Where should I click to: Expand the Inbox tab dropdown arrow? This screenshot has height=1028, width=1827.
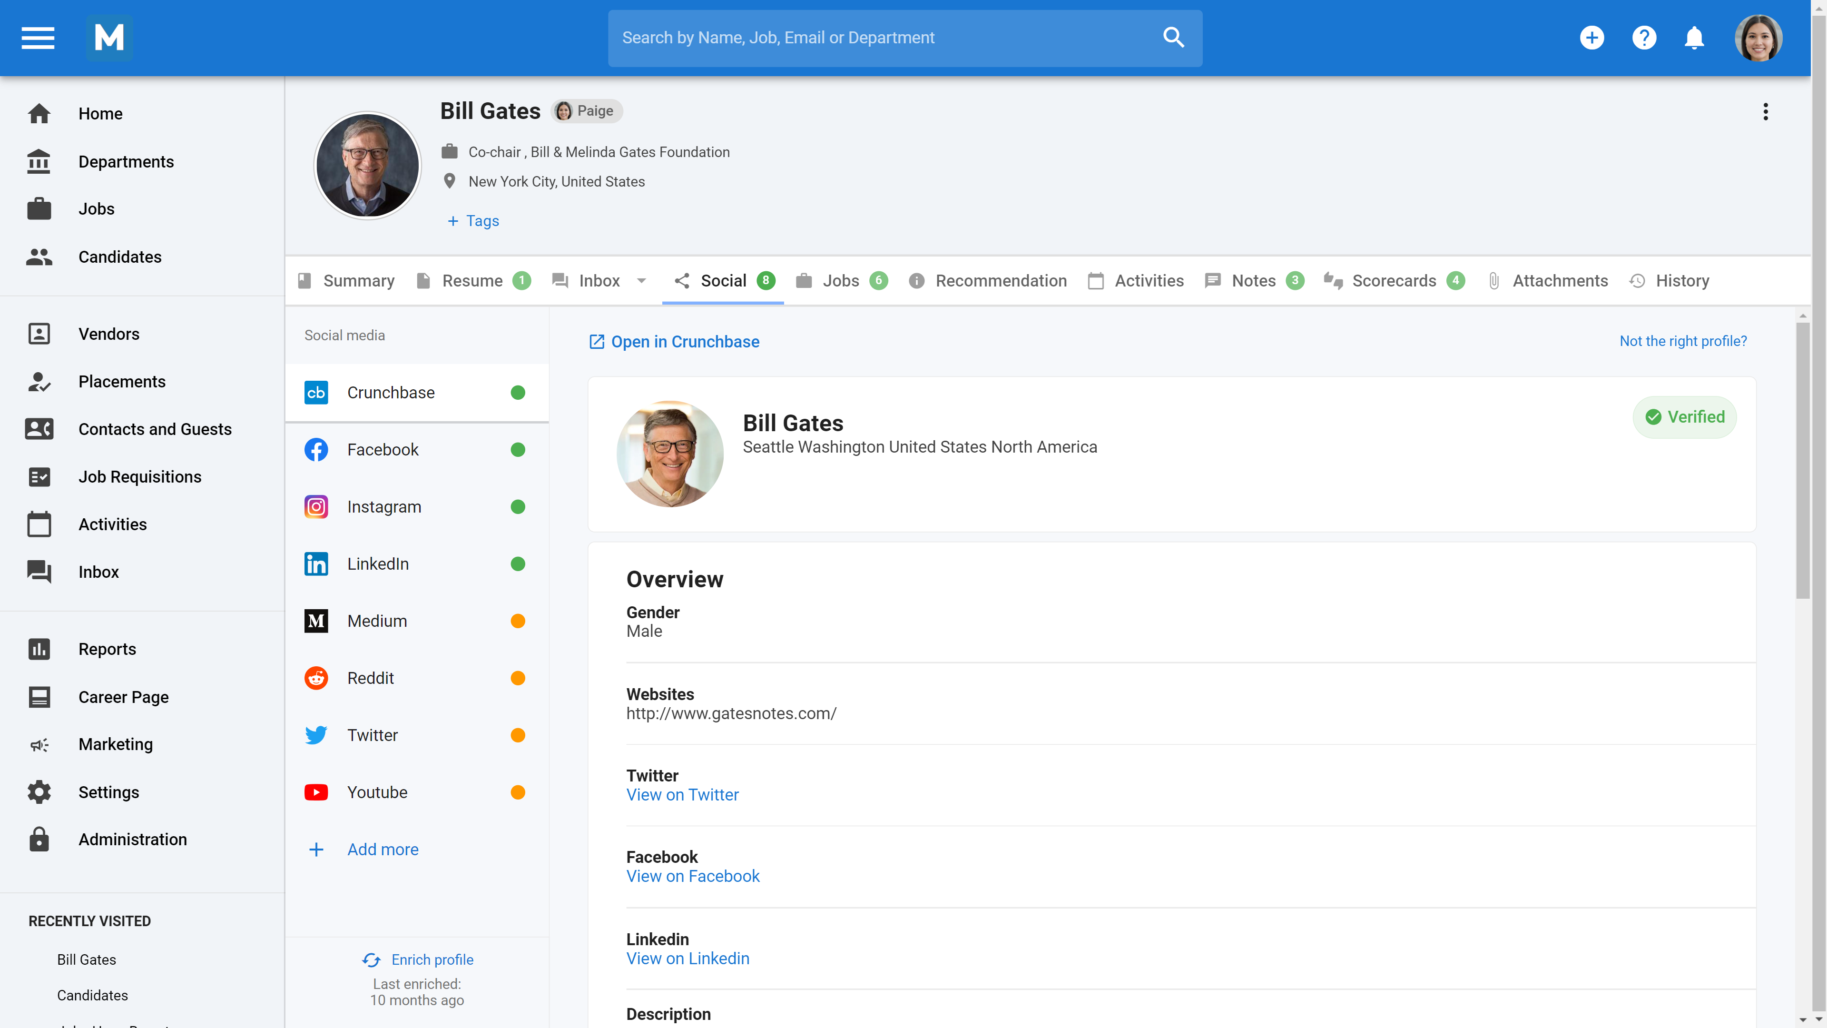pyautogui.click(x=641, y=281)
